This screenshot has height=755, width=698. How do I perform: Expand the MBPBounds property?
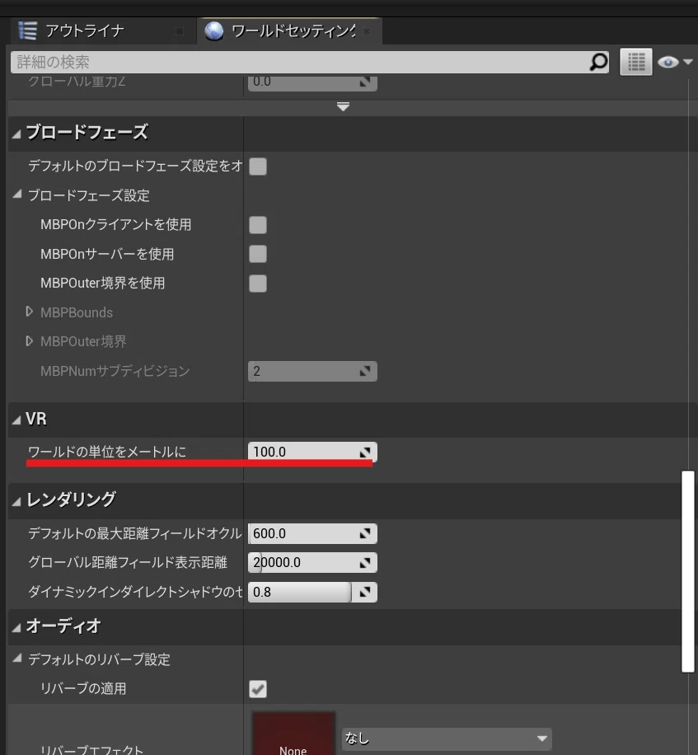tap(30, 312)
